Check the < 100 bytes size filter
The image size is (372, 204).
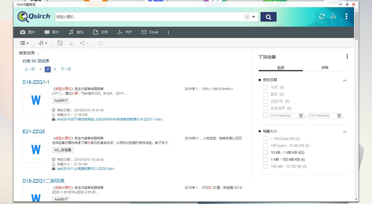265,139
